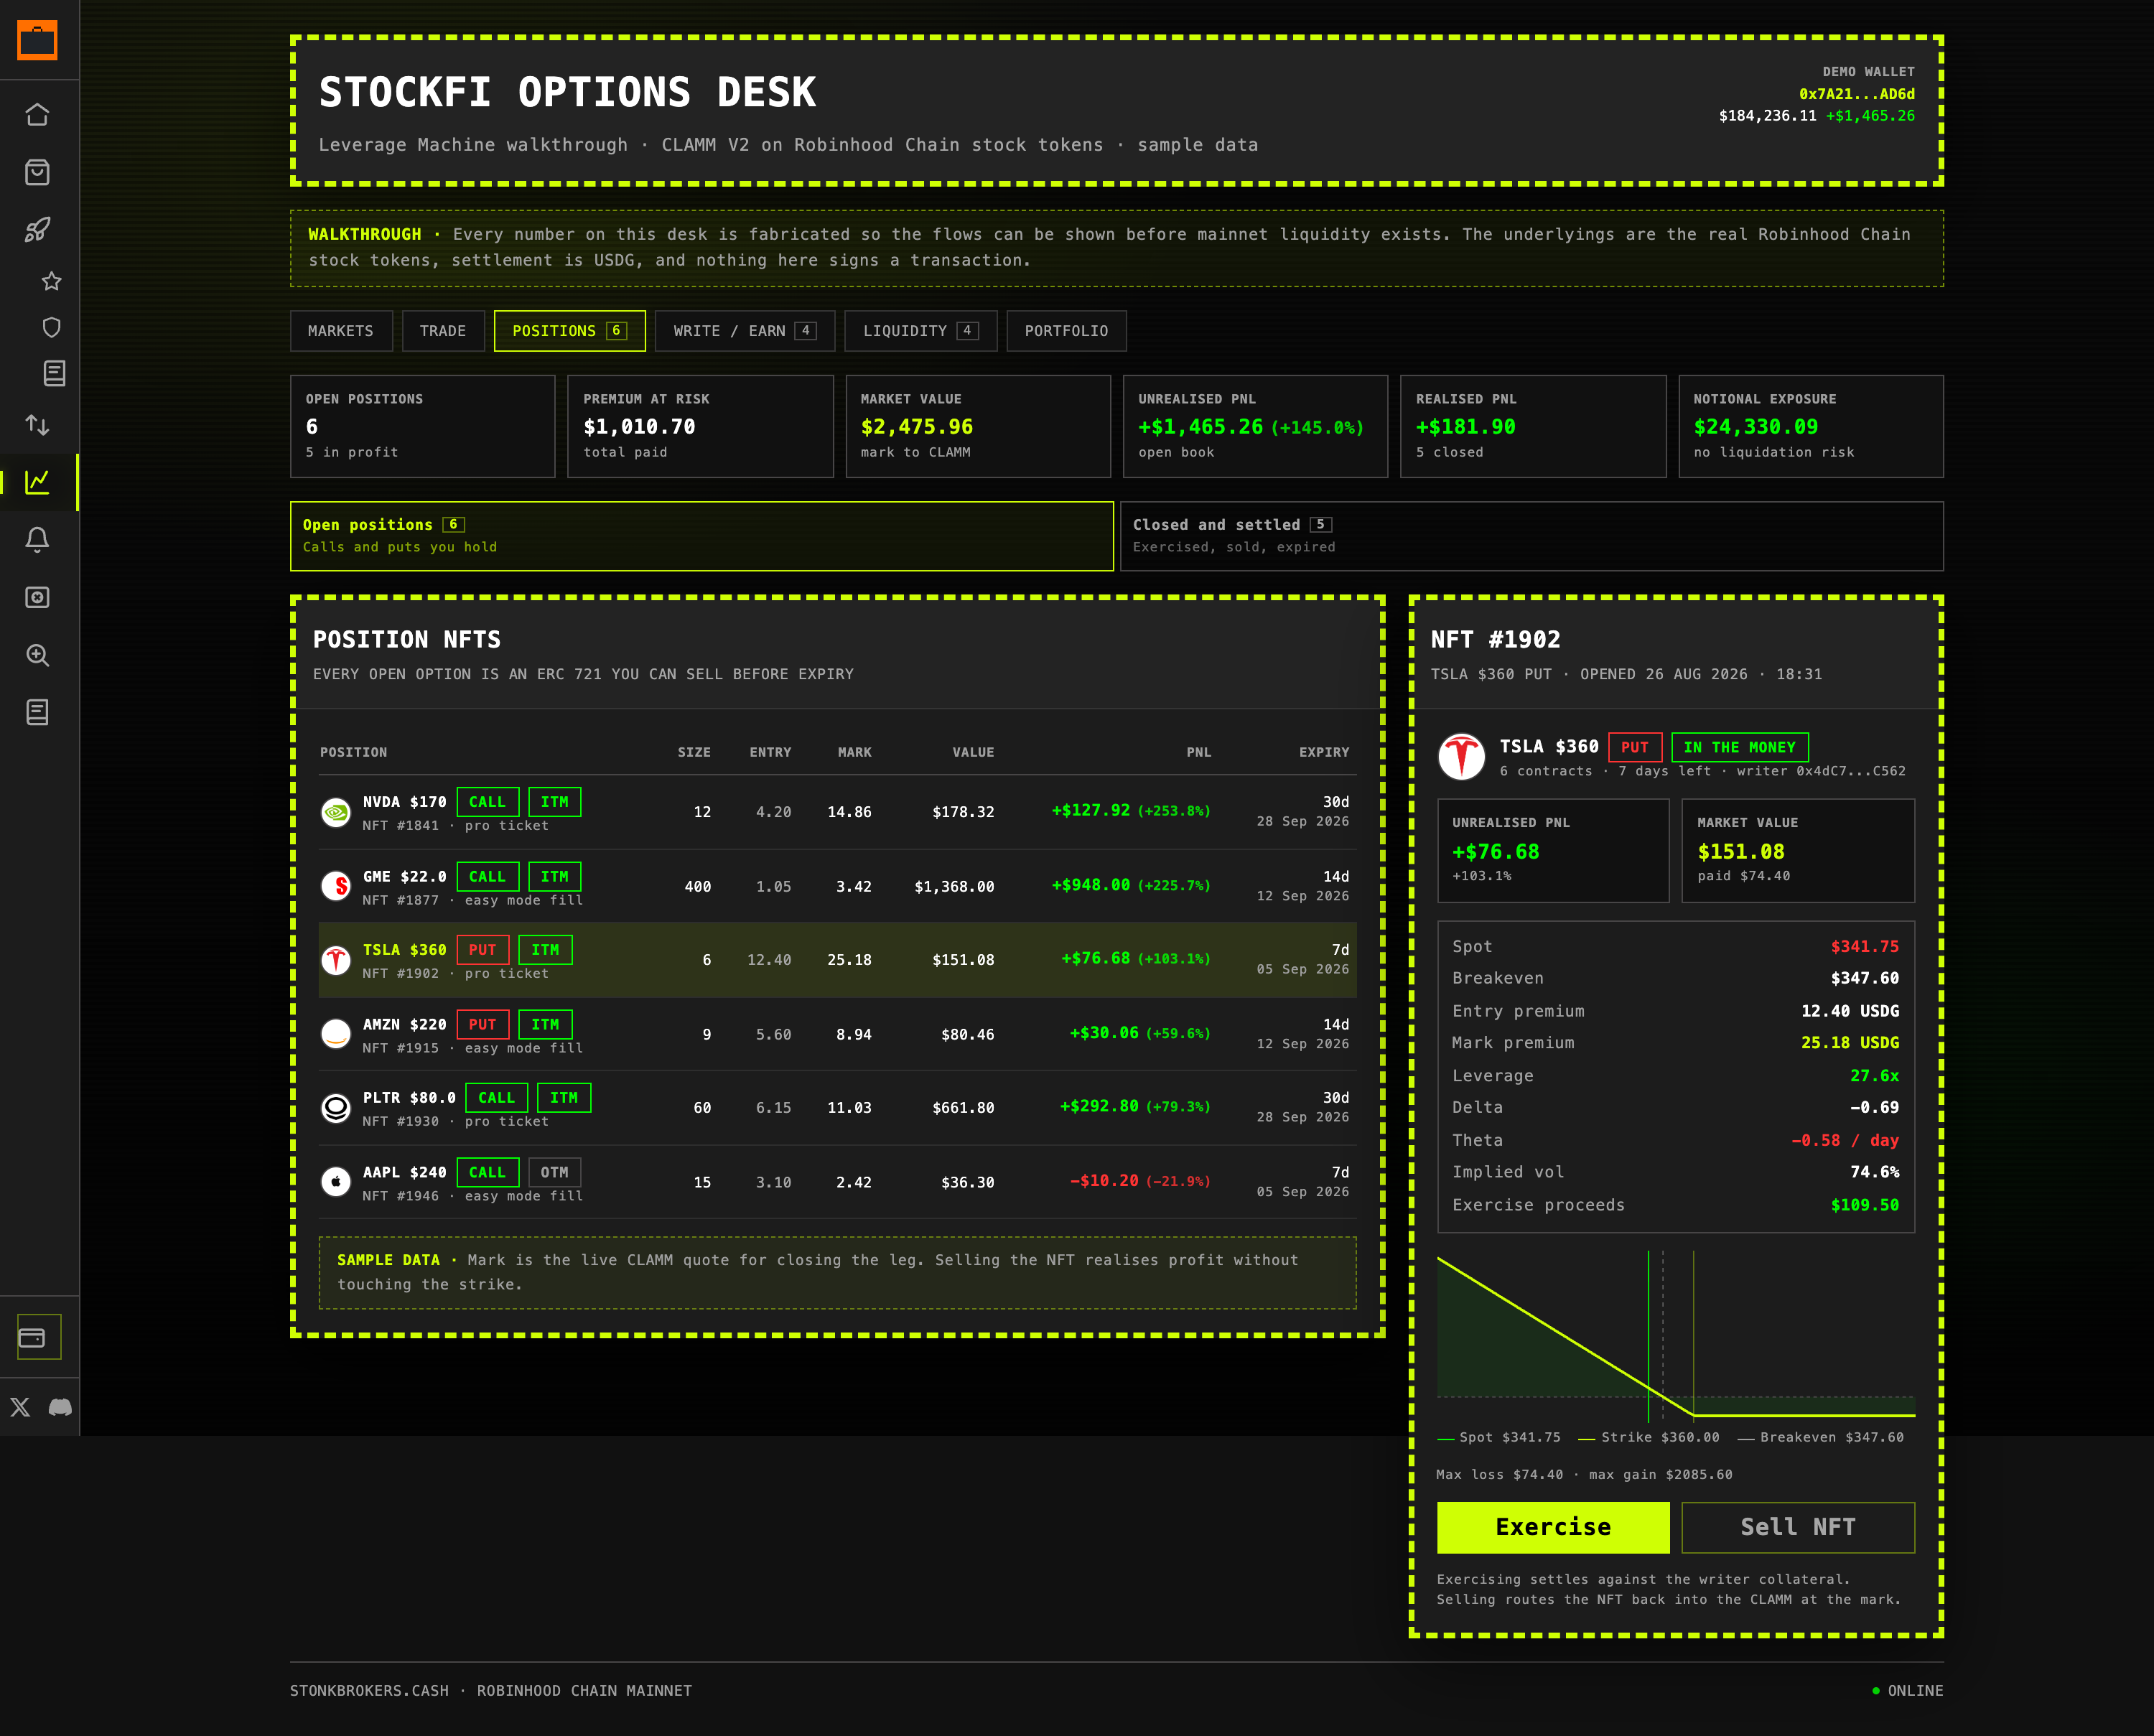Click the Sell NFT button
The image size is (2154, 1736).
pyautogui.click(x=1798, y=1527)
